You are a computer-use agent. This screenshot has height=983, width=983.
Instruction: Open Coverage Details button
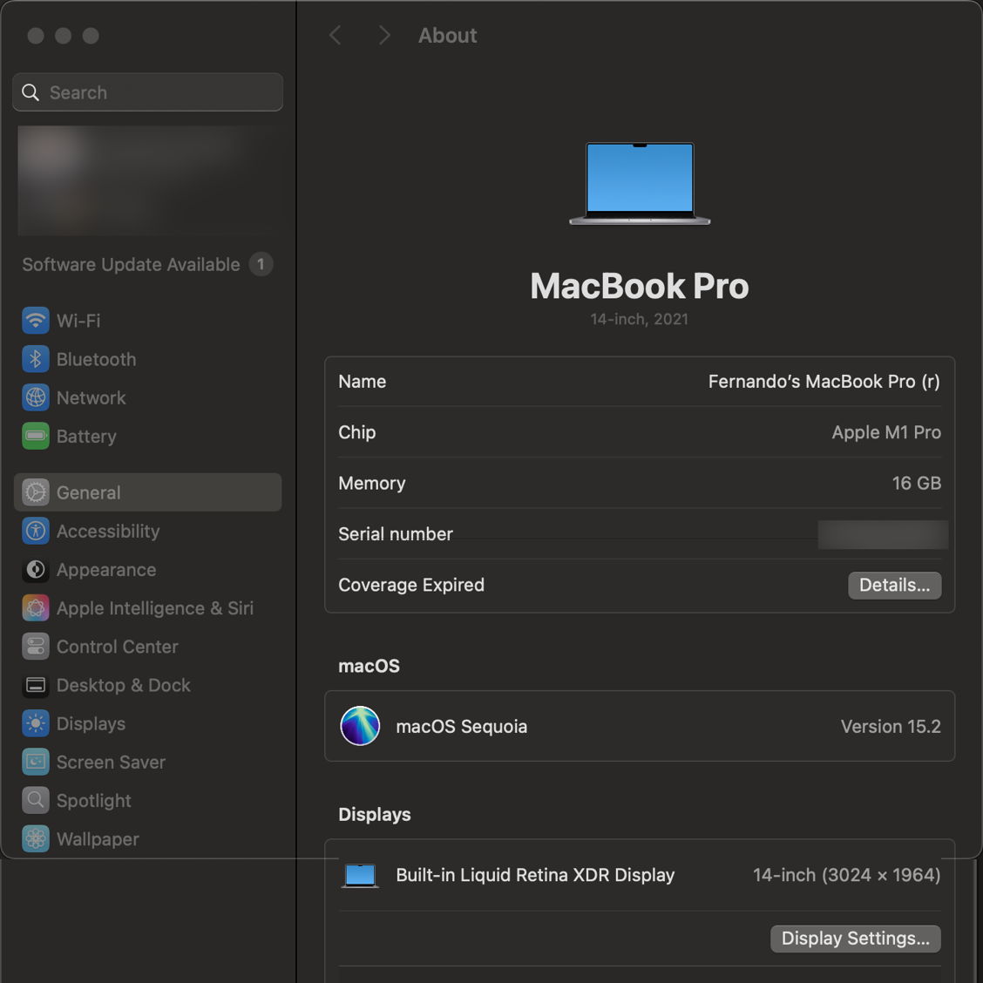click(895, 585)
